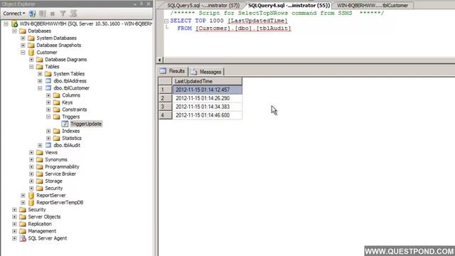Click the ReportServerTempDB database icon
This screenshot has width=455, height=256.
coord(31,203)
